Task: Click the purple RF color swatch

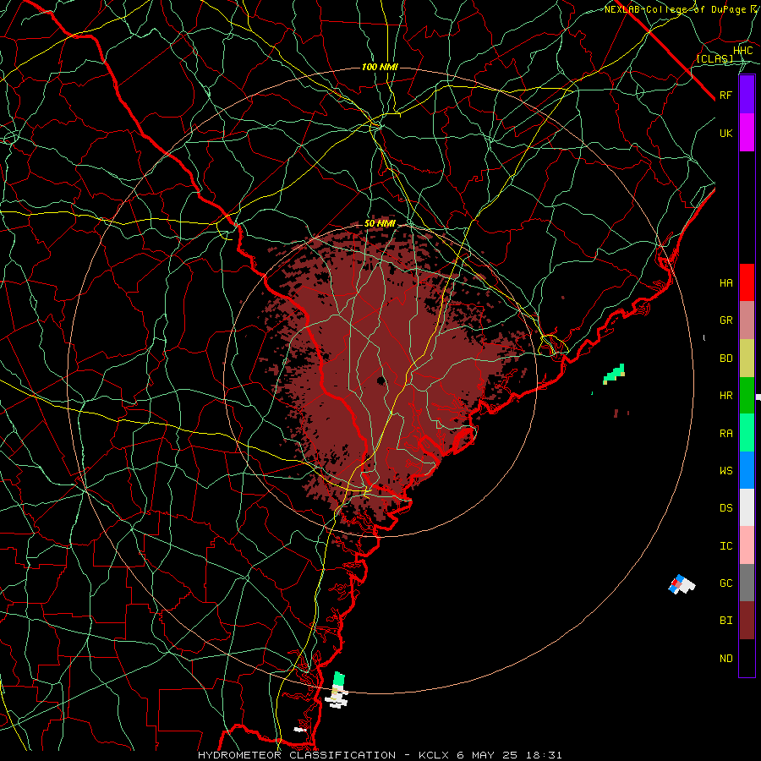Action: point(747,95)
